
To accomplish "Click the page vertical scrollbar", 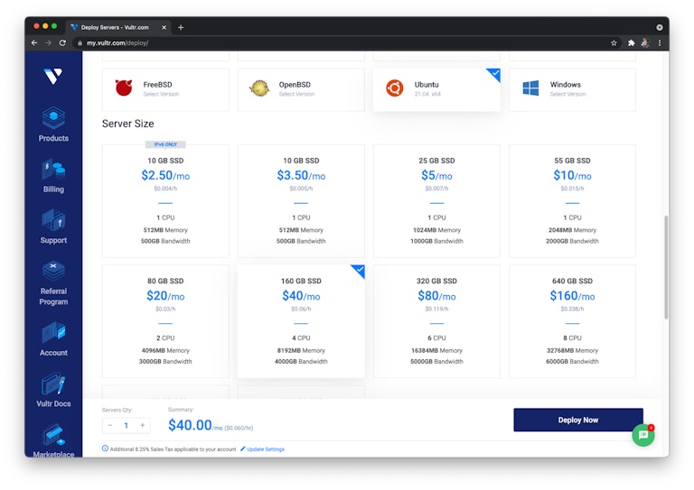I will click(666, 267).
